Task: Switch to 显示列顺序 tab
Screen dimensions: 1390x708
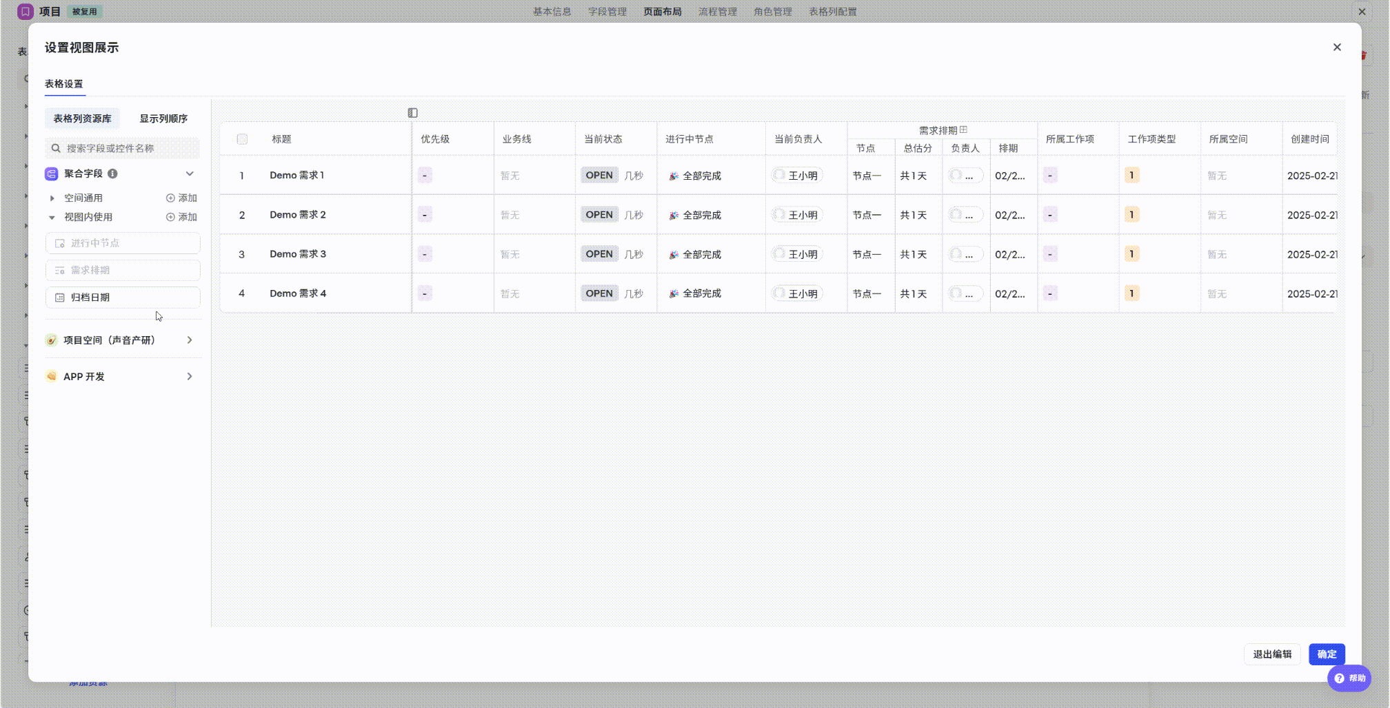Action: click(163, 118)
